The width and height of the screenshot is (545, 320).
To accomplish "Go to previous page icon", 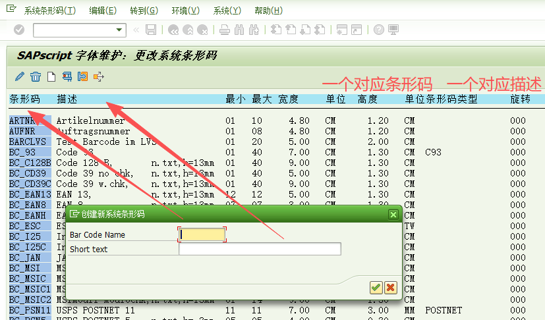I will coord(291,30).
